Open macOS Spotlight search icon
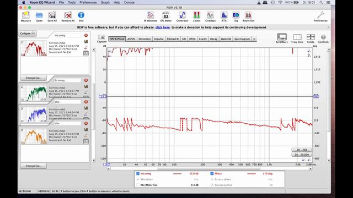 (x=321, y=2)
